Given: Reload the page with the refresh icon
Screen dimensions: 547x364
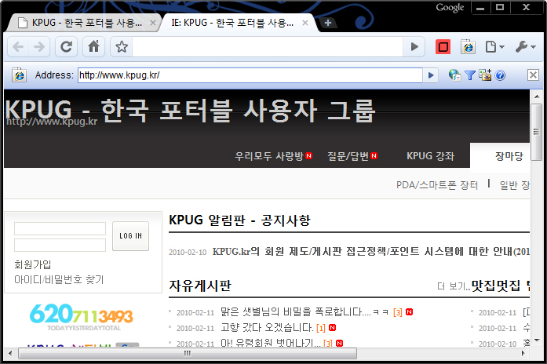Looking at the screenshot, I should [x=66, y=46].
